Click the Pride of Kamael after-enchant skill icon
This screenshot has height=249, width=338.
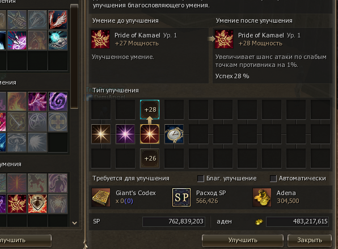[x=224, y=39]
